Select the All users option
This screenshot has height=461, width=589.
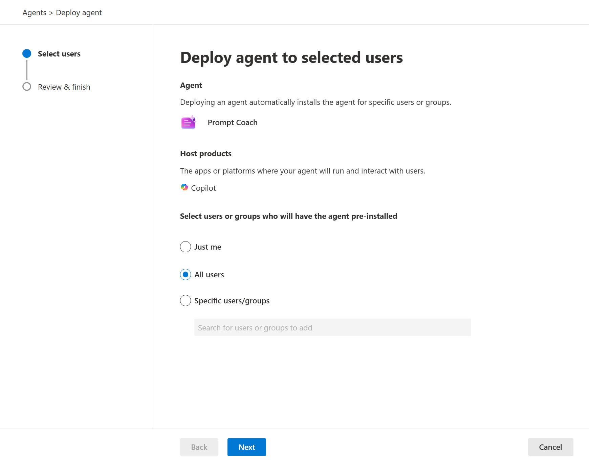(185, 275)
